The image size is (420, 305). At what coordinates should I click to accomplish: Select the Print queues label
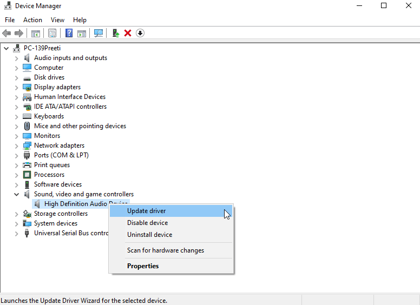(52, 165)
